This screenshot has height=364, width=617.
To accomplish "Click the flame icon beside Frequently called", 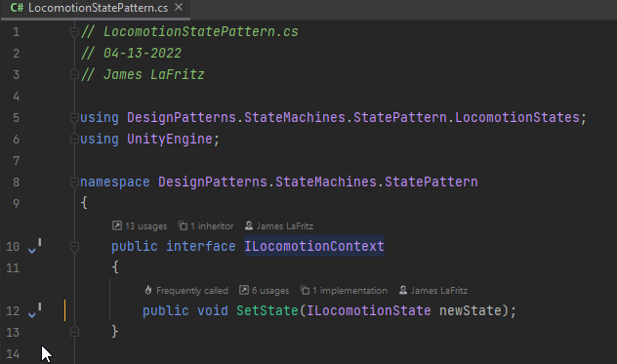I will [x=148, y=290].
